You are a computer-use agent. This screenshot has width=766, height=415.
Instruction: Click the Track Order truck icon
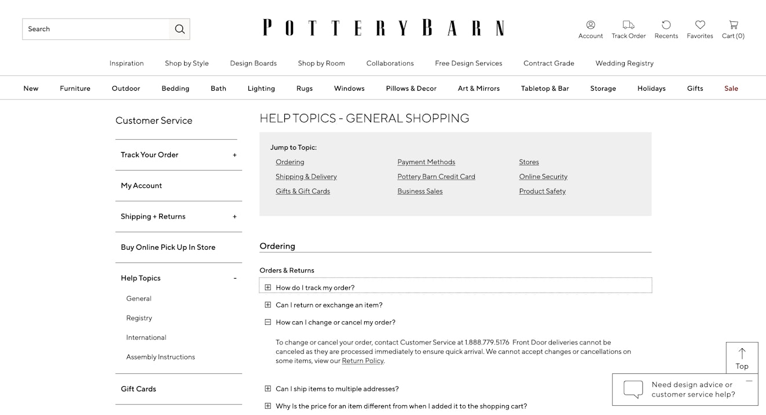(x=628, y=25)
